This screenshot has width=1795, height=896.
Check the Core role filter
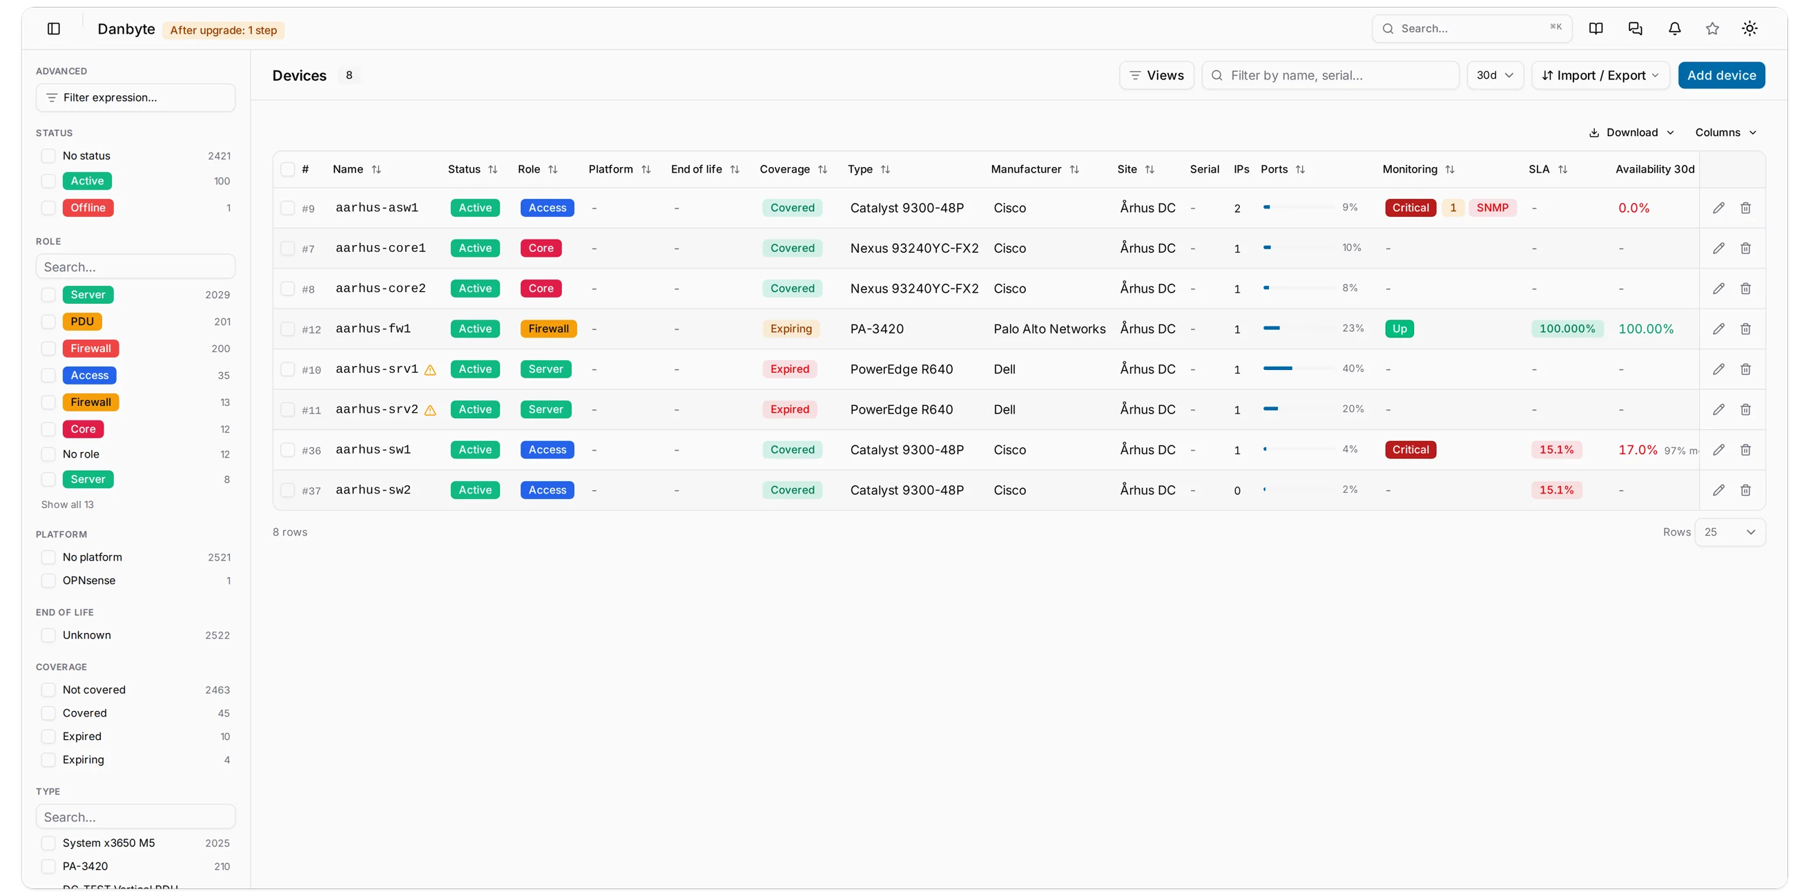48,429
